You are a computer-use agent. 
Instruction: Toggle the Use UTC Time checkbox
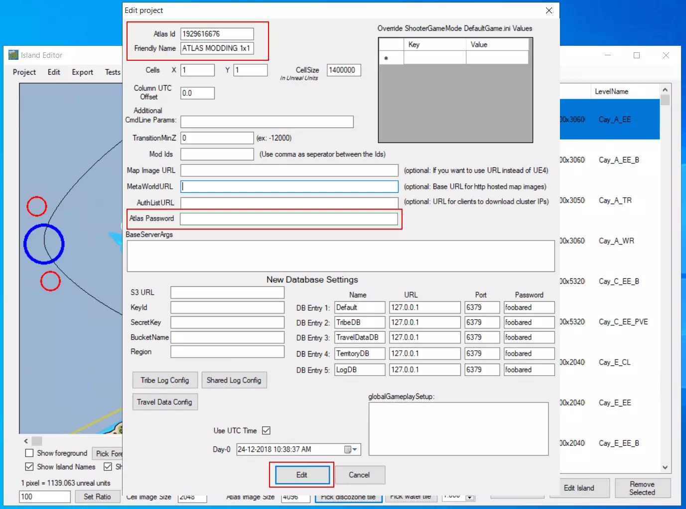point(266,430)
